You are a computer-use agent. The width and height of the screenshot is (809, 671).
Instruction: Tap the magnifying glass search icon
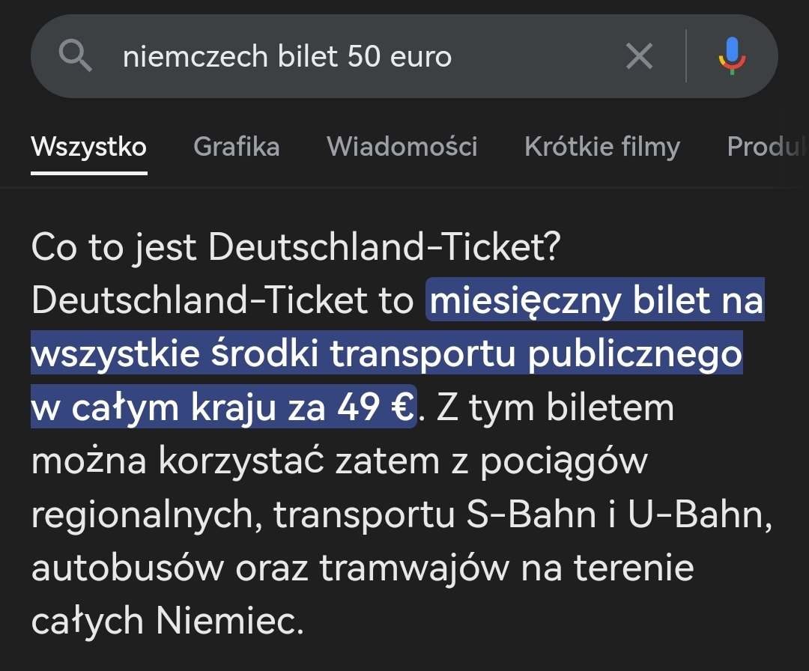tap(75, 56)
